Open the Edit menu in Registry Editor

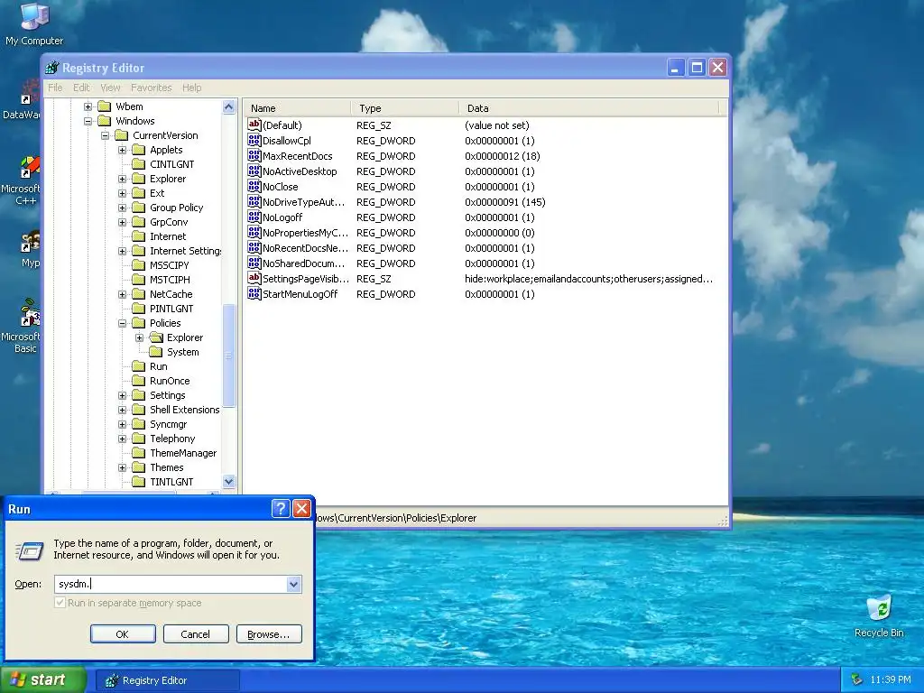(81, 88)
